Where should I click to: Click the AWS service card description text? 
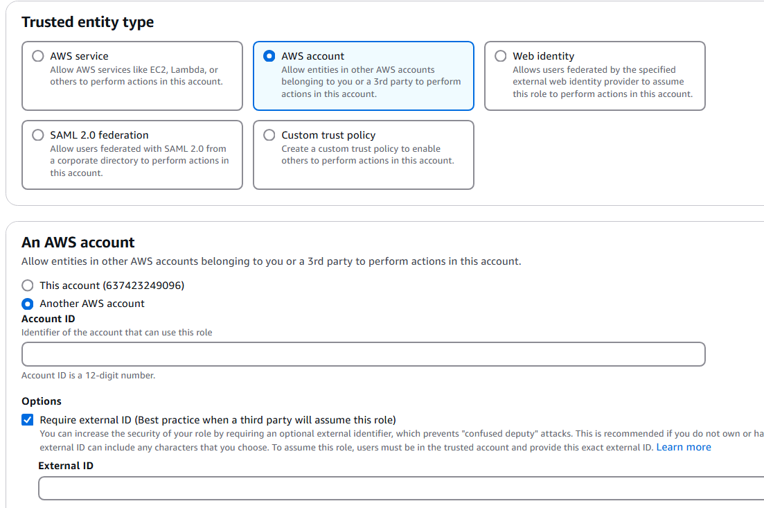136,76
